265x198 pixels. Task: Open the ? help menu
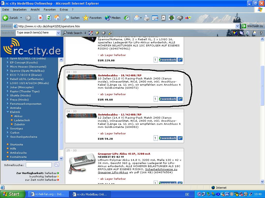coord(73,10)
